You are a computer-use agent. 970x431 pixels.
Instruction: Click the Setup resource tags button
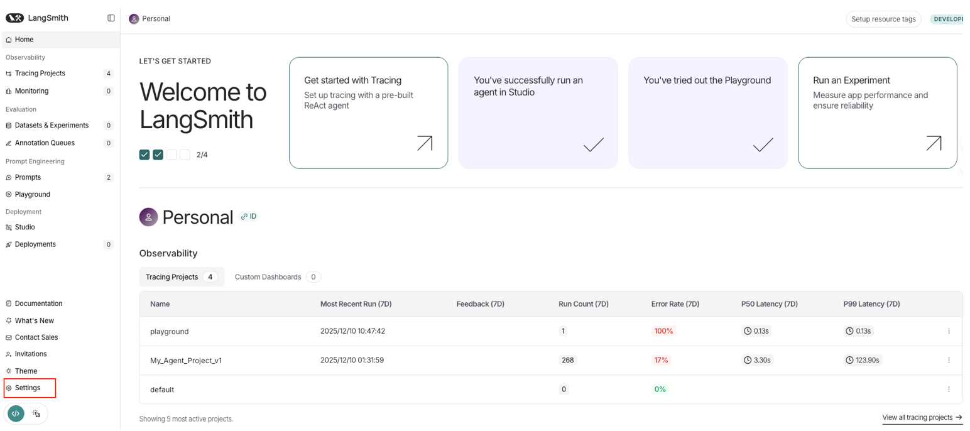[x=883, y=19]
